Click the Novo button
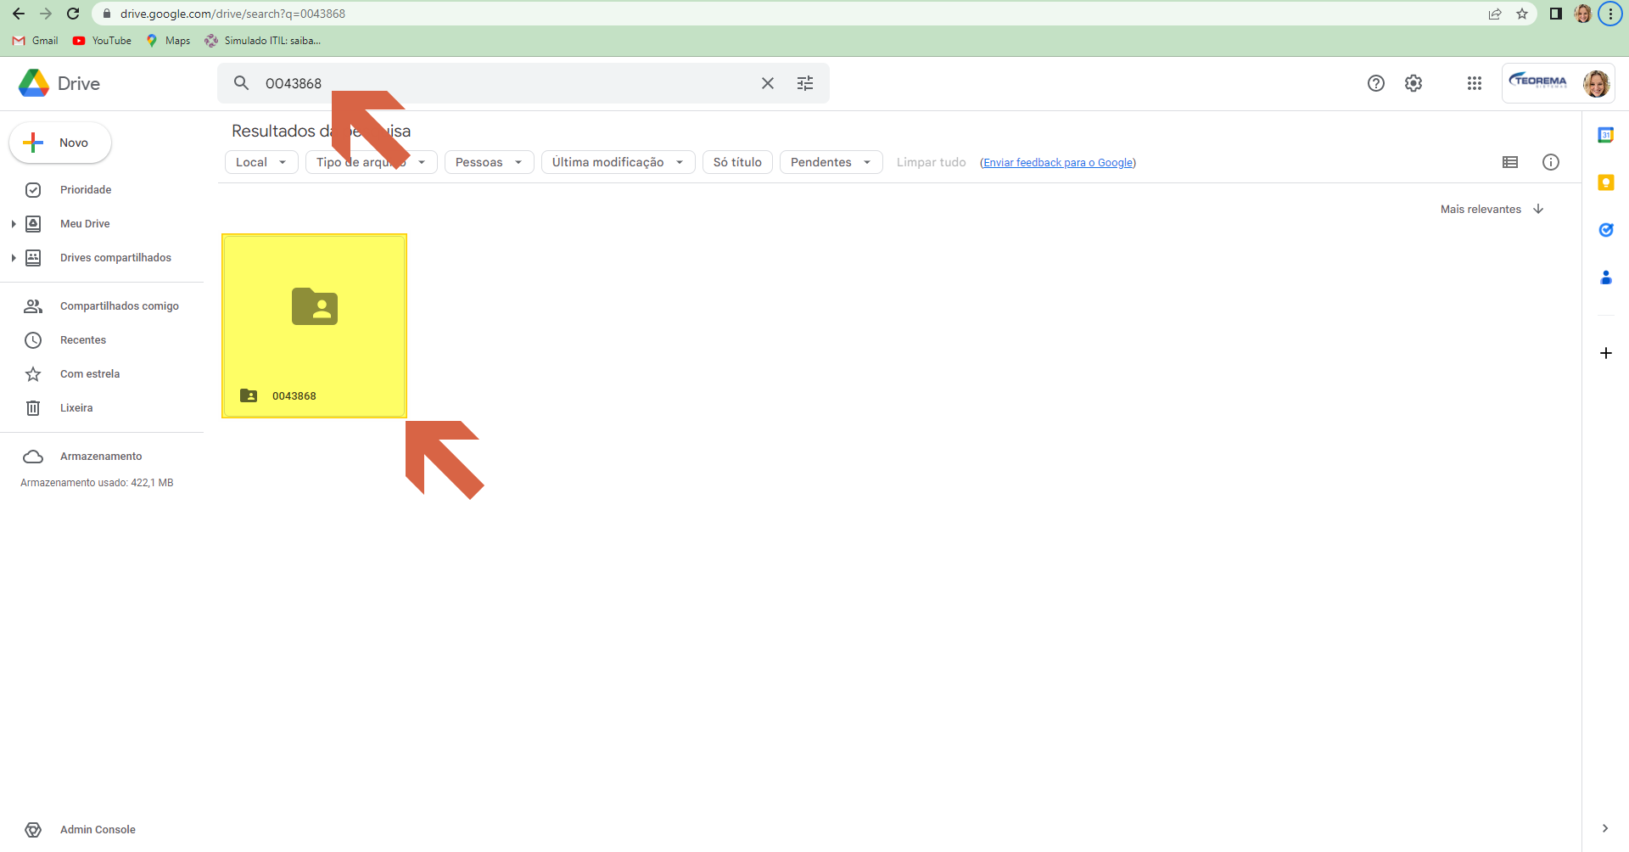 point(60,143)
